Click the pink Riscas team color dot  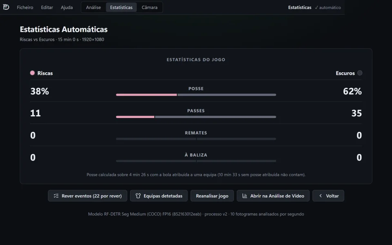coord(32,73)
